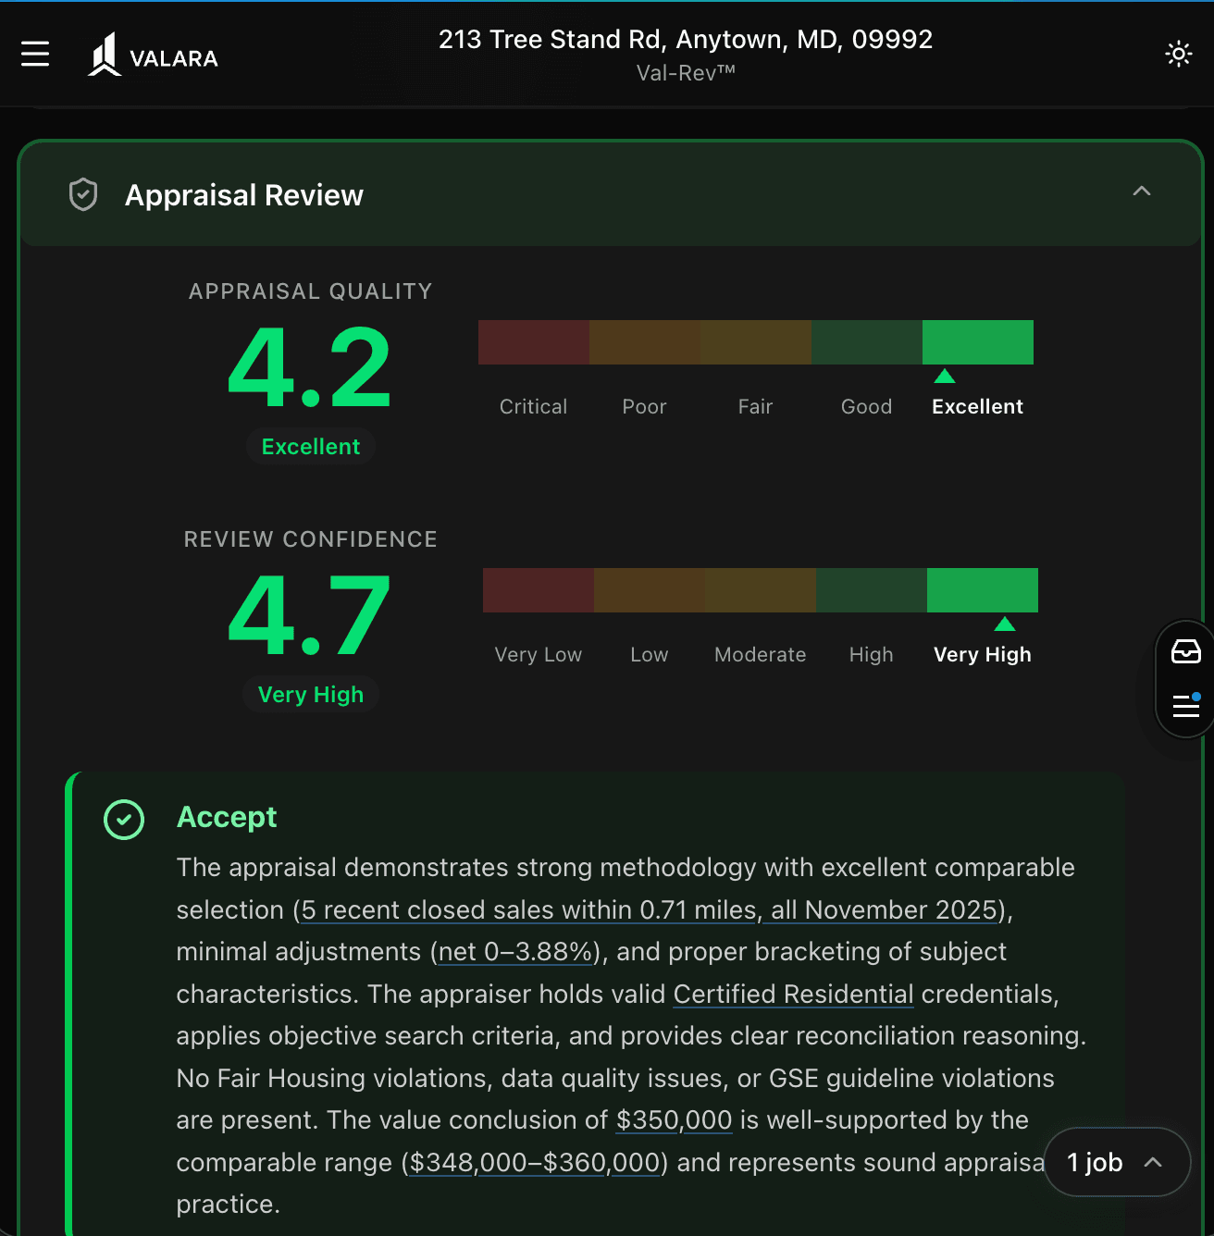
Task: Click the Valara logo icon
Action: click(x=104, y=54)
